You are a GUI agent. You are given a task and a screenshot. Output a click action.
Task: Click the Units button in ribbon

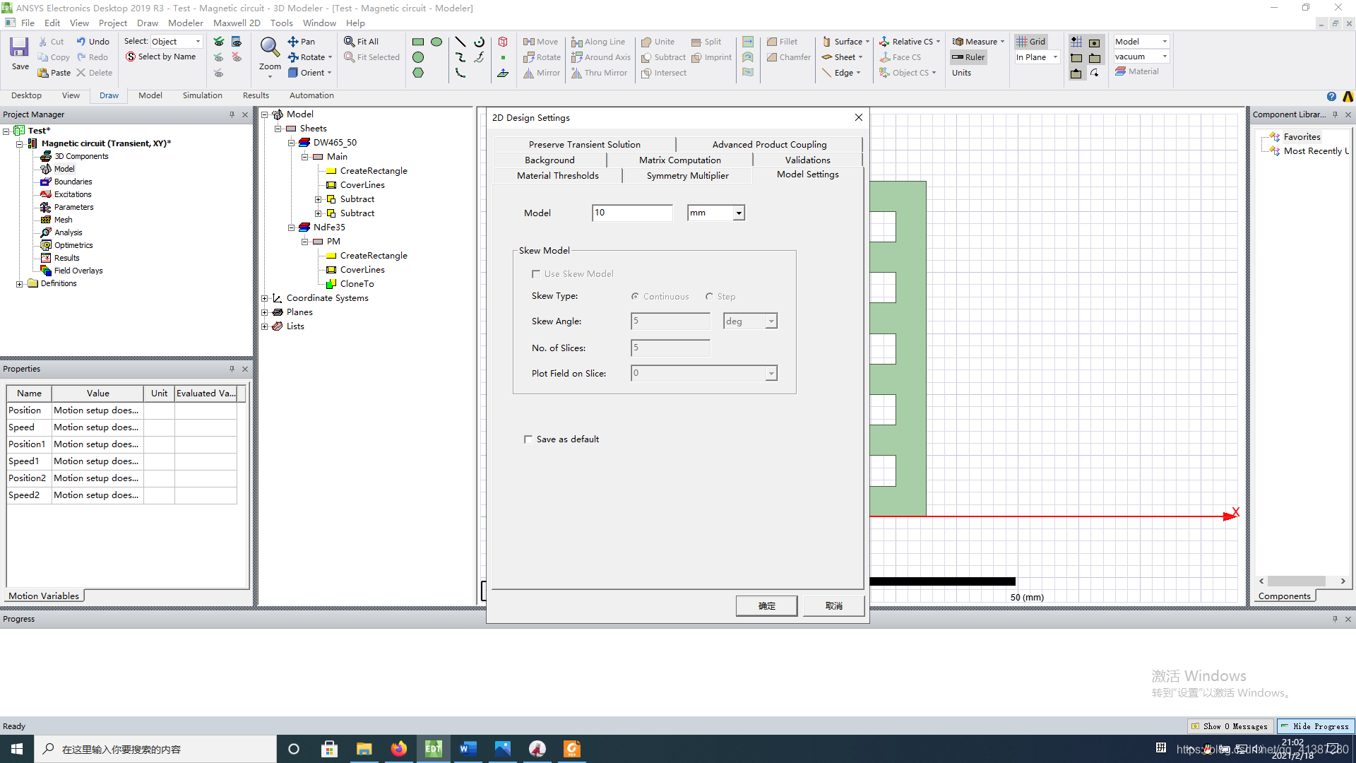point(961,73)
